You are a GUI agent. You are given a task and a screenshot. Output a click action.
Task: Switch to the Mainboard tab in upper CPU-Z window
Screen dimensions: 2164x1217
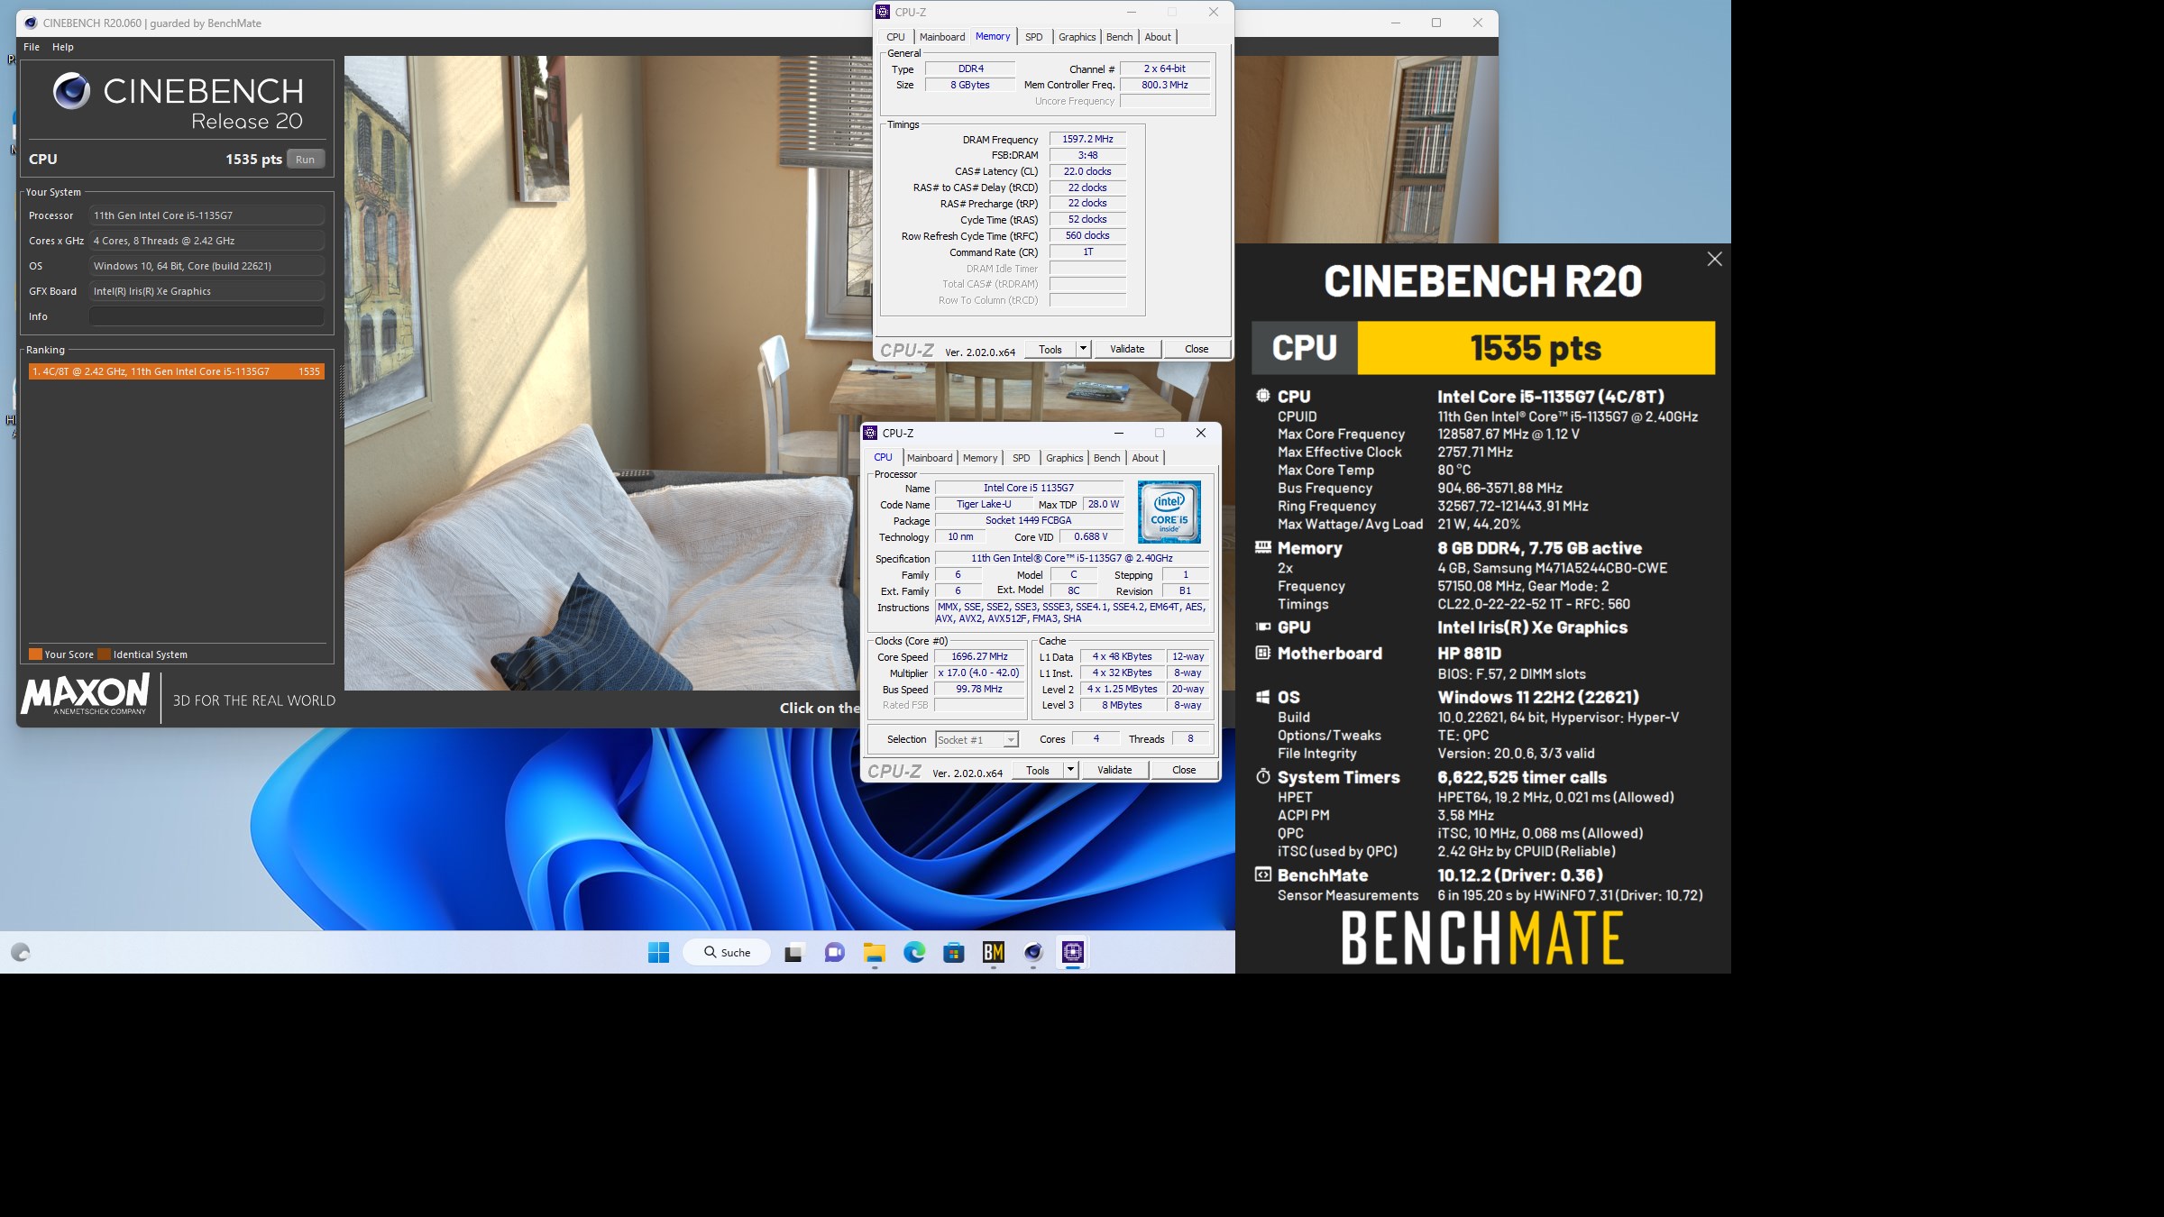click(x=942, y=37)
